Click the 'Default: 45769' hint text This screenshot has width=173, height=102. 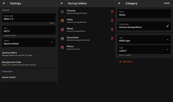click(x=10, y=36)
